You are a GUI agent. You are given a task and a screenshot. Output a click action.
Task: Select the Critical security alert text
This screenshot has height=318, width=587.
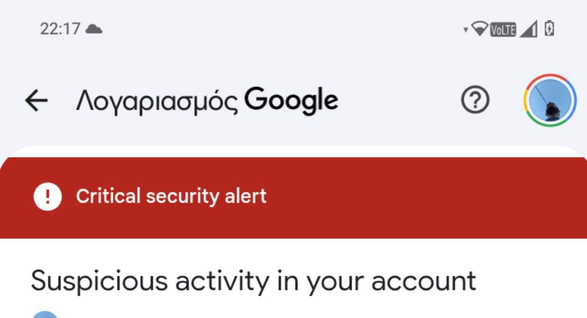click(172, 197)
